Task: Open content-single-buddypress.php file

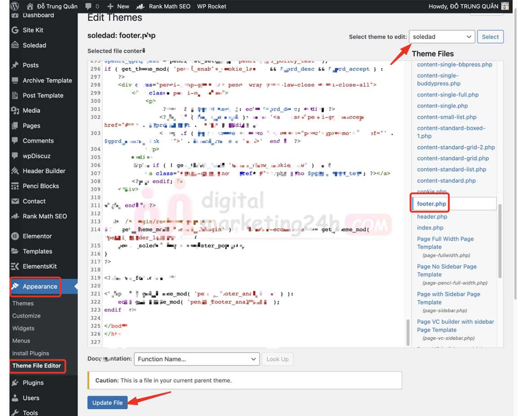Action: 439,80
